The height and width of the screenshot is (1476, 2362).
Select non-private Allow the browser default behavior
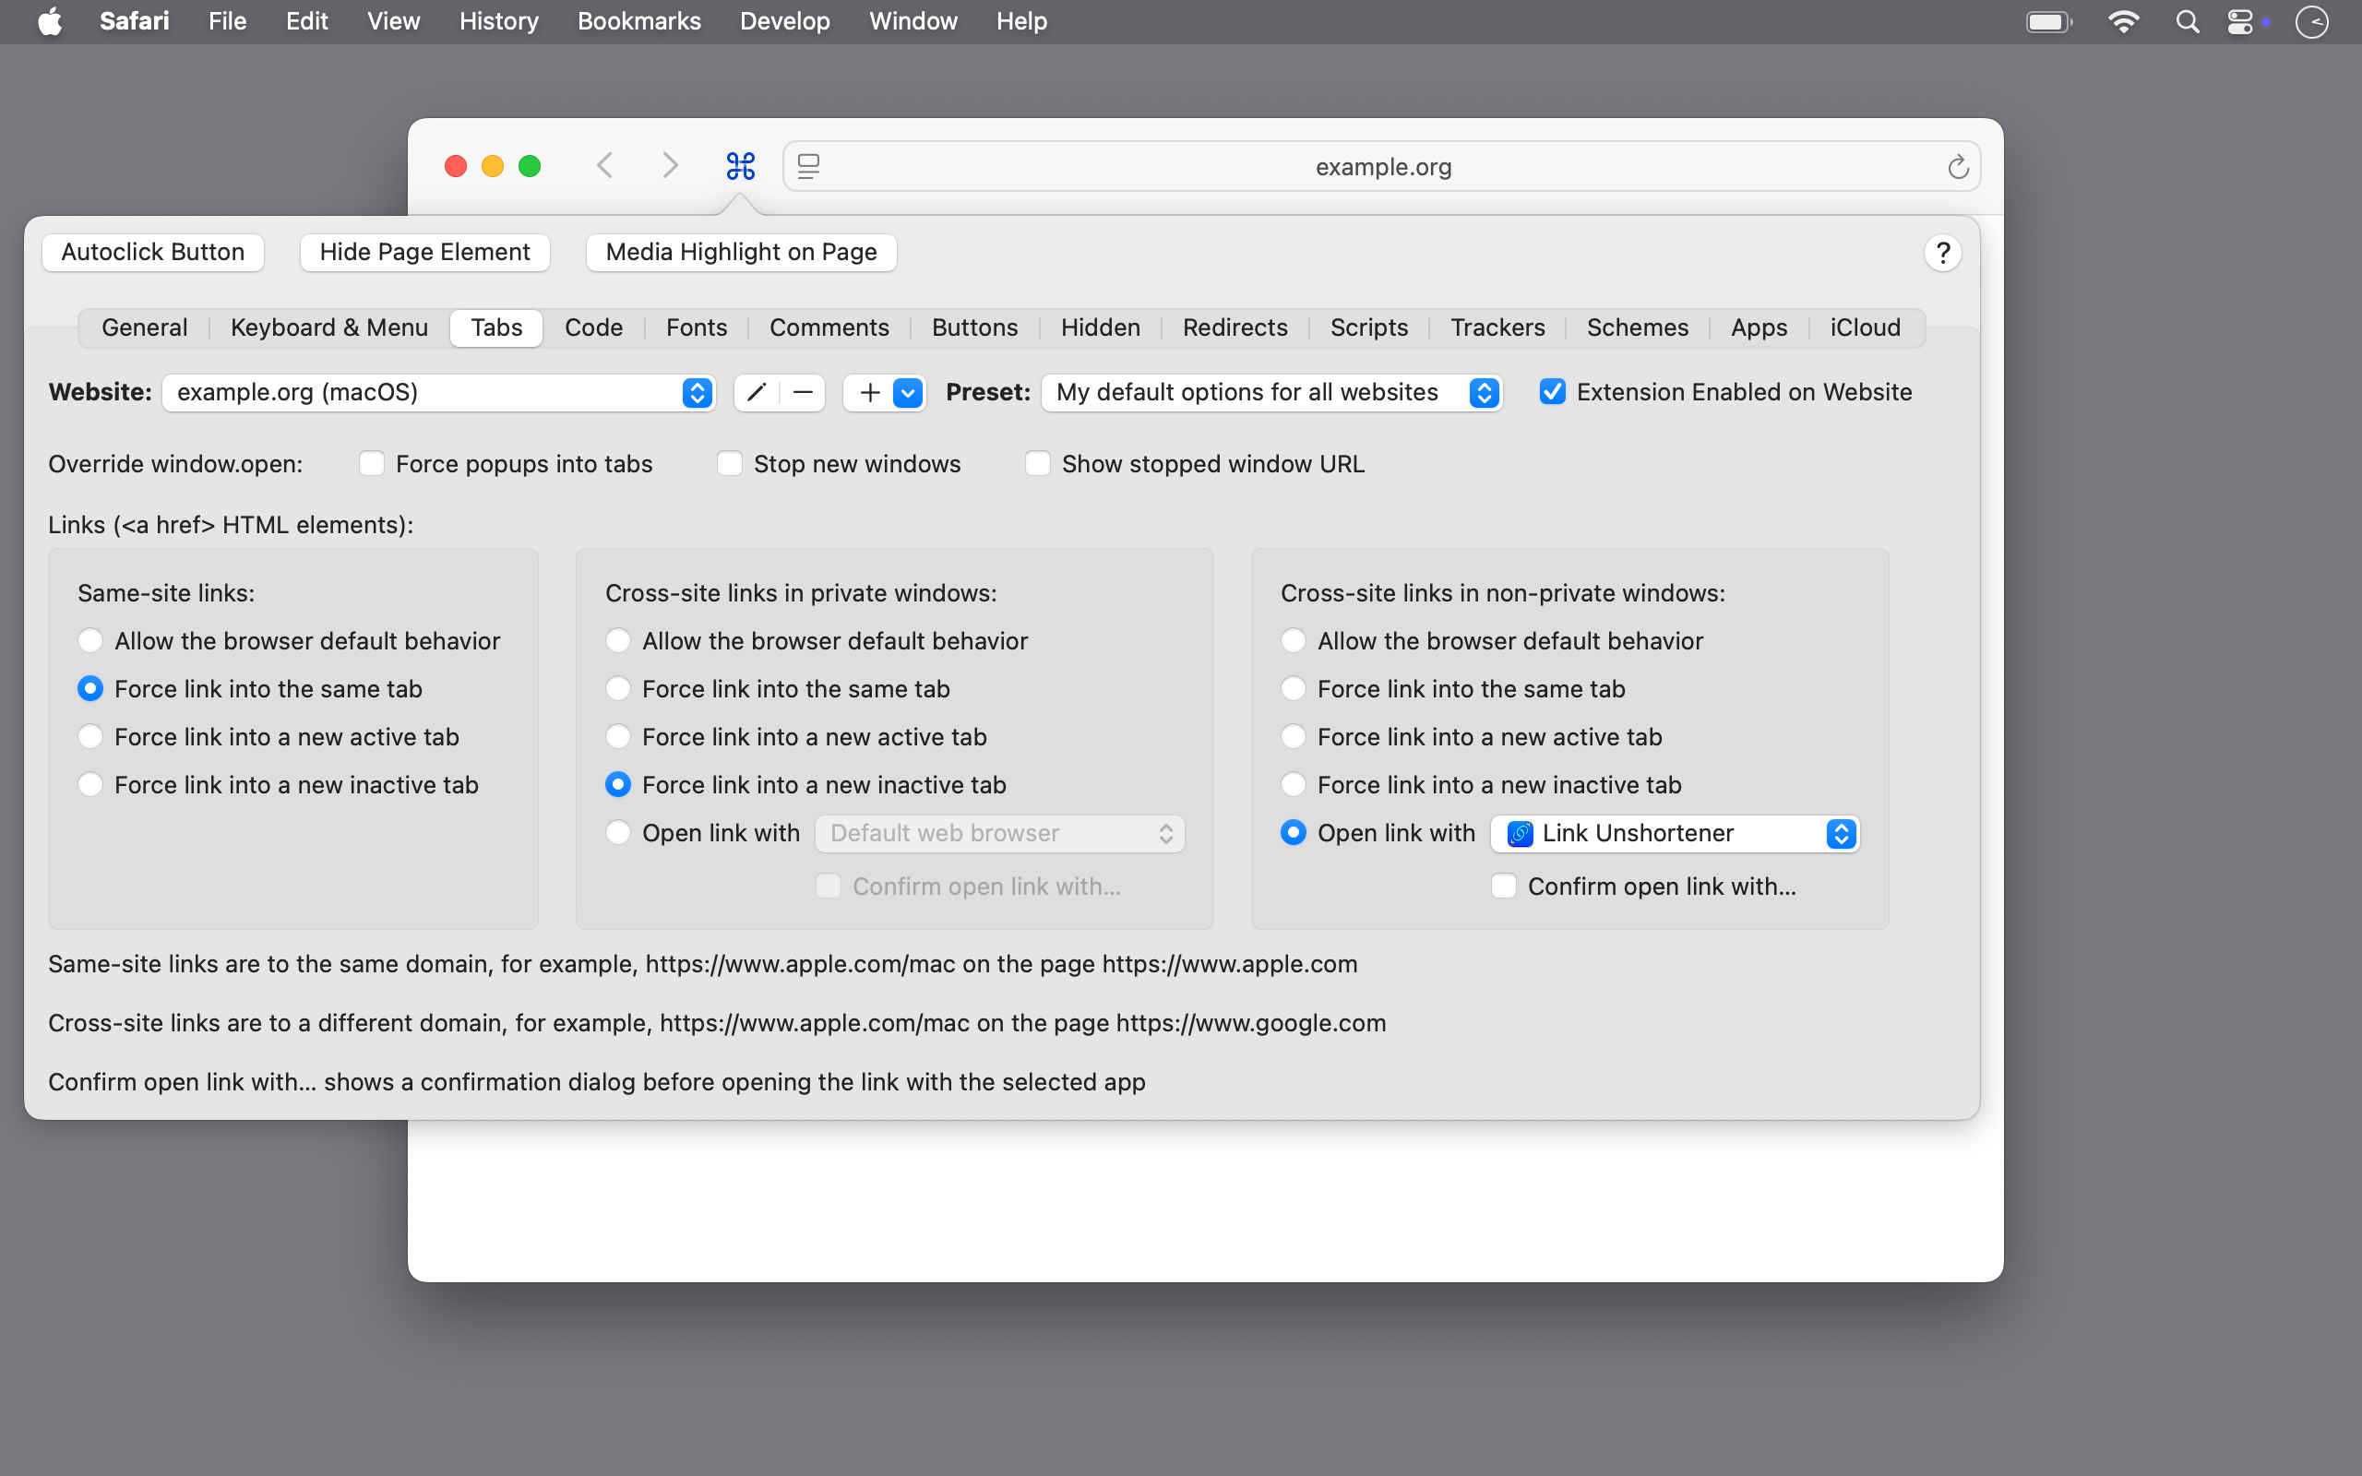point(1294,641)
